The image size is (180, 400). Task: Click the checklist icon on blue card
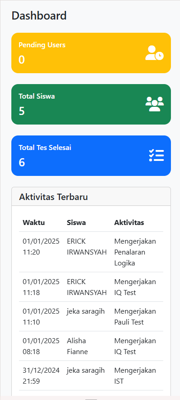tap(156, 155)
